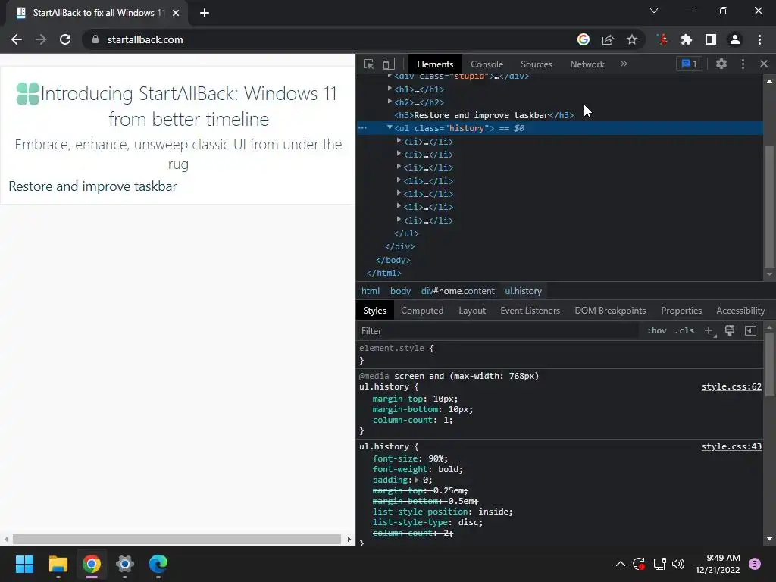Image resolution: width=776 pixels, height=582 pixels.
Task: Select body in the breadcrumb
Action: click(x=400, y=291)
